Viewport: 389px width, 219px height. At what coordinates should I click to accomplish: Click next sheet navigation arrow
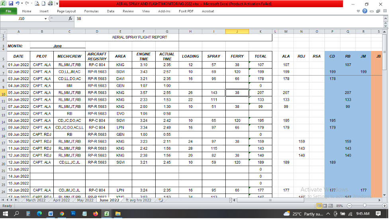click(x=12, y=200)
